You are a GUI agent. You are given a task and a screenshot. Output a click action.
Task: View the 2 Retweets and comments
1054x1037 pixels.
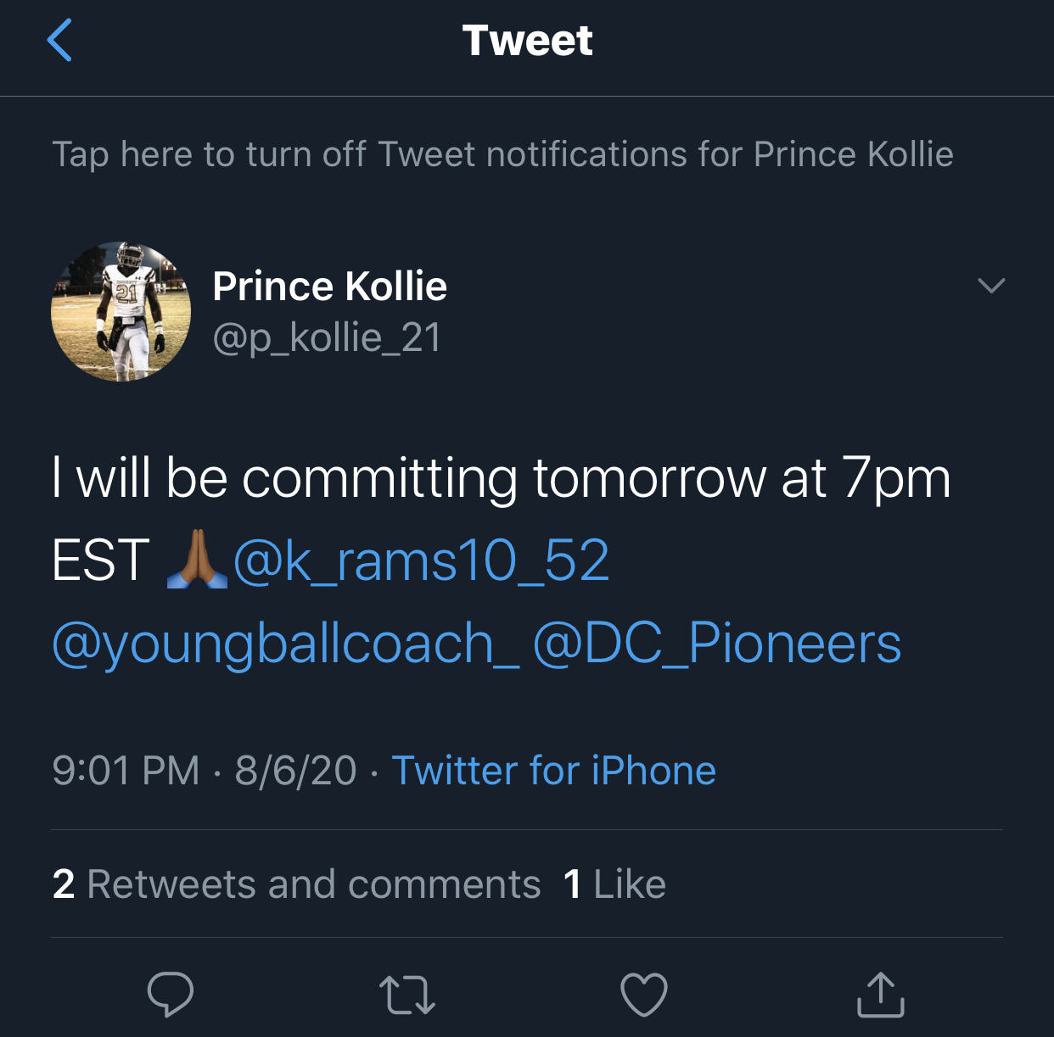296,884
